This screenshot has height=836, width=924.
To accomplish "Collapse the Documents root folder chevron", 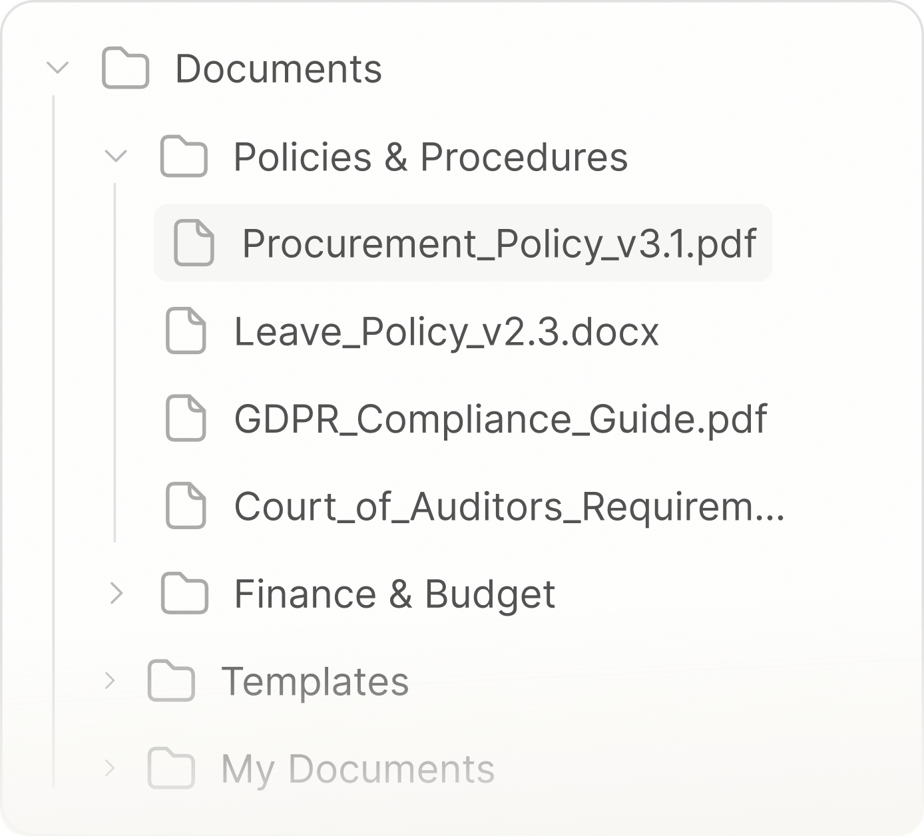I will coord(58,68).
